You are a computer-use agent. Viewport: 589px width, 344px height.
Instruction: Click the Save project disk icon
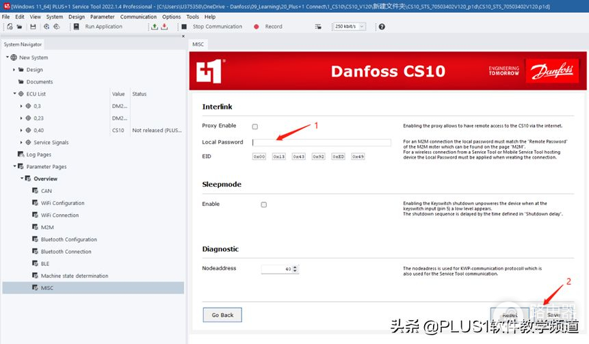[33, 27]
